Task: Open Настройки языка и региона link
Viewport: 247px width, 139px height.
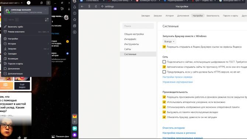Action: point(179,133)
